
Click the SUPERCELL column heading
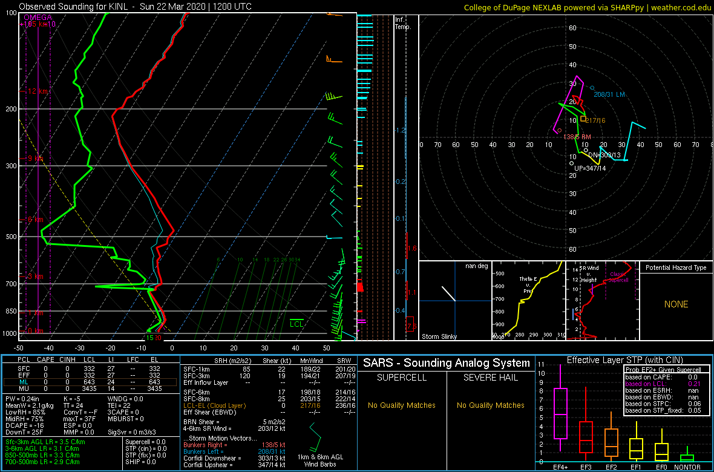401,379
